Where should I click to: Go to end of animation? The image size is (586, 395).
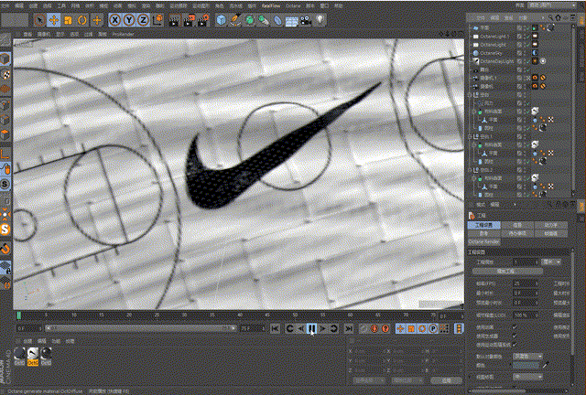[349, 328]
